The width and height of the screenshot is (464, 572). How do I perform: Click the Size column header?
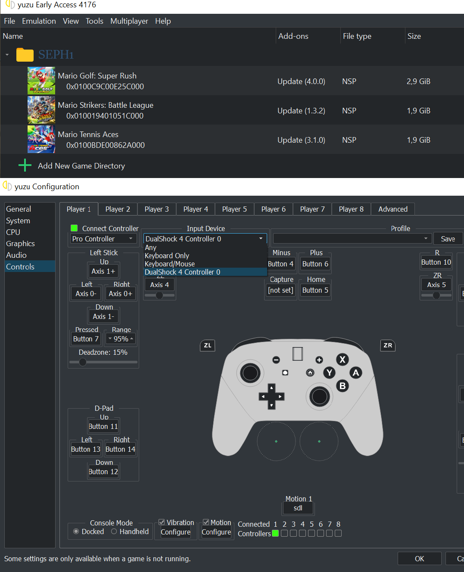click(x=434, y=36)
